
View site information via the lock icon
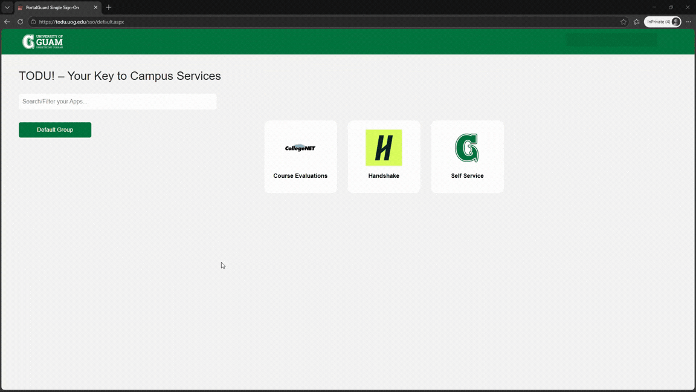point(33,22)
